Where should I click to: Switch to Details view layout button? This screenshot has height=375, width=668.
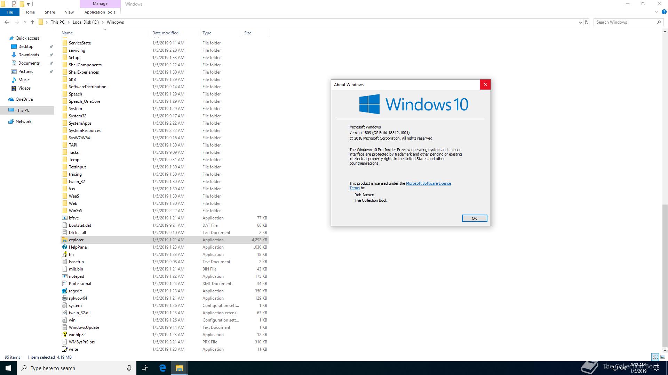point(655,357)
